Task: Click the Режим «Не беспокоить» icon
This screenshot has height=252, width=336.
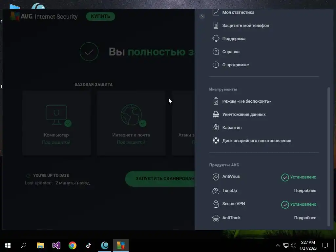Action: pyautogui.click(x=216, y=101)
